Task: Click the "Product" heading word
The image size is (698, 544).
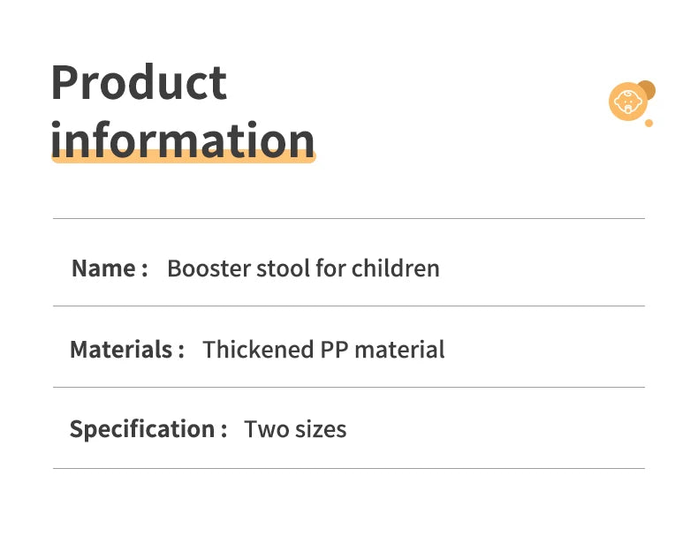Action: coord(139,83)
